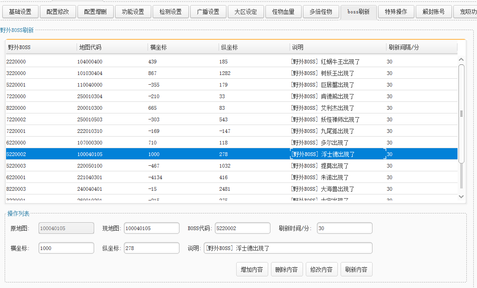Focus the 横坐标 input field
Screen dimensions: 477x288
click(66, 248)
